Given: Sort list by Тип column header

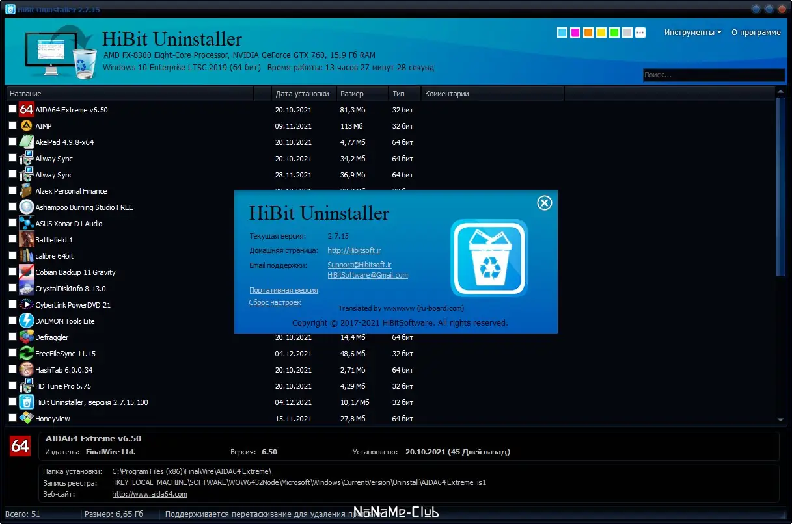Looking at the screenshot, I should (x=405, y=94).
